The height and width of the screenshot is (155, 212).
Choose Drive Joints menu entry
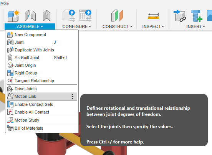click(x=42, y=89)
